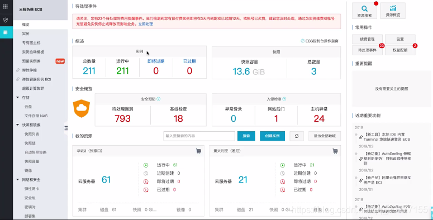The width and height of the screenshot is (433, 220).
Task: Click the blue 搜索 button
Action: (x=246, y=136)
